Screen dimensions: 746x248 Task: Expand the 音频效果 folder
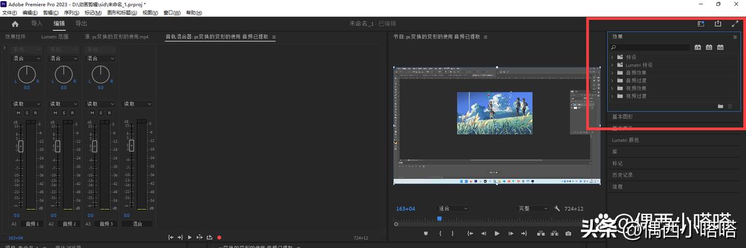tap(612, 73)
